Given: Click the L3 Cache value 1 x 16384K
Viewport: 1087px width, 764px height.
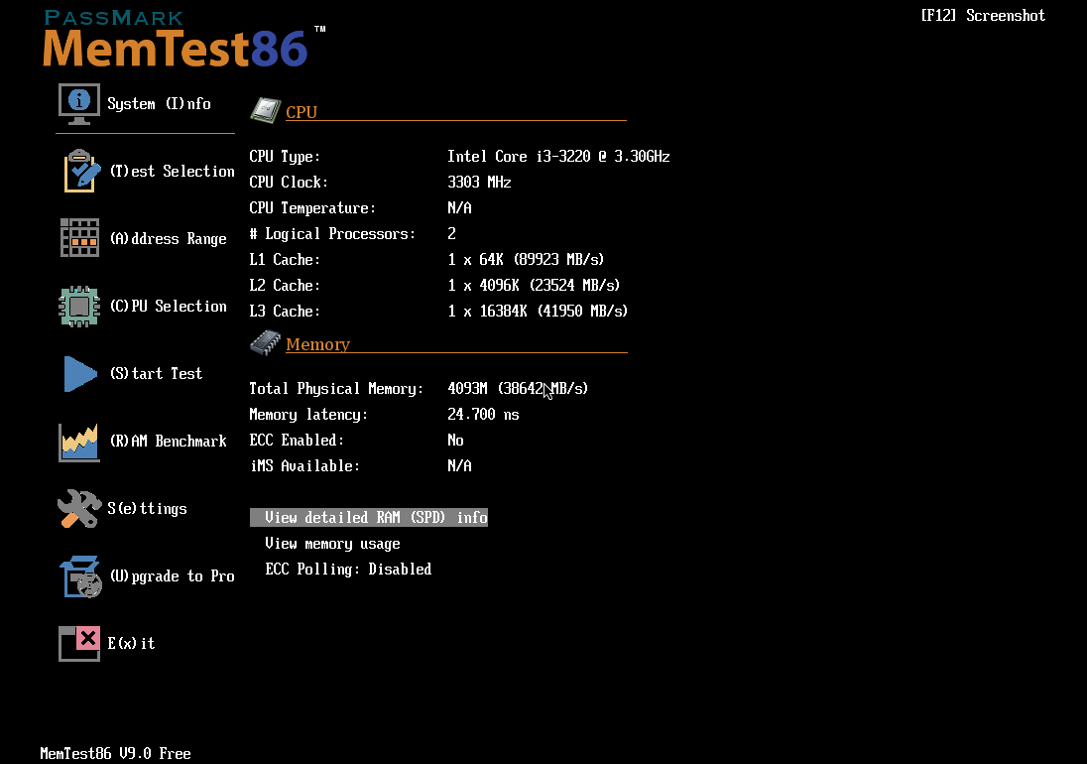Looking at the screenshot, I should coord(538,312).
